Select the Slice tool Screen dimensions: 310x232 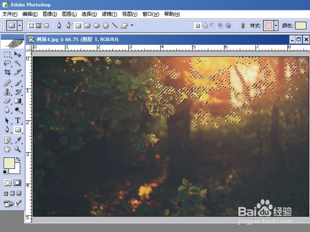tap(17, 72)
